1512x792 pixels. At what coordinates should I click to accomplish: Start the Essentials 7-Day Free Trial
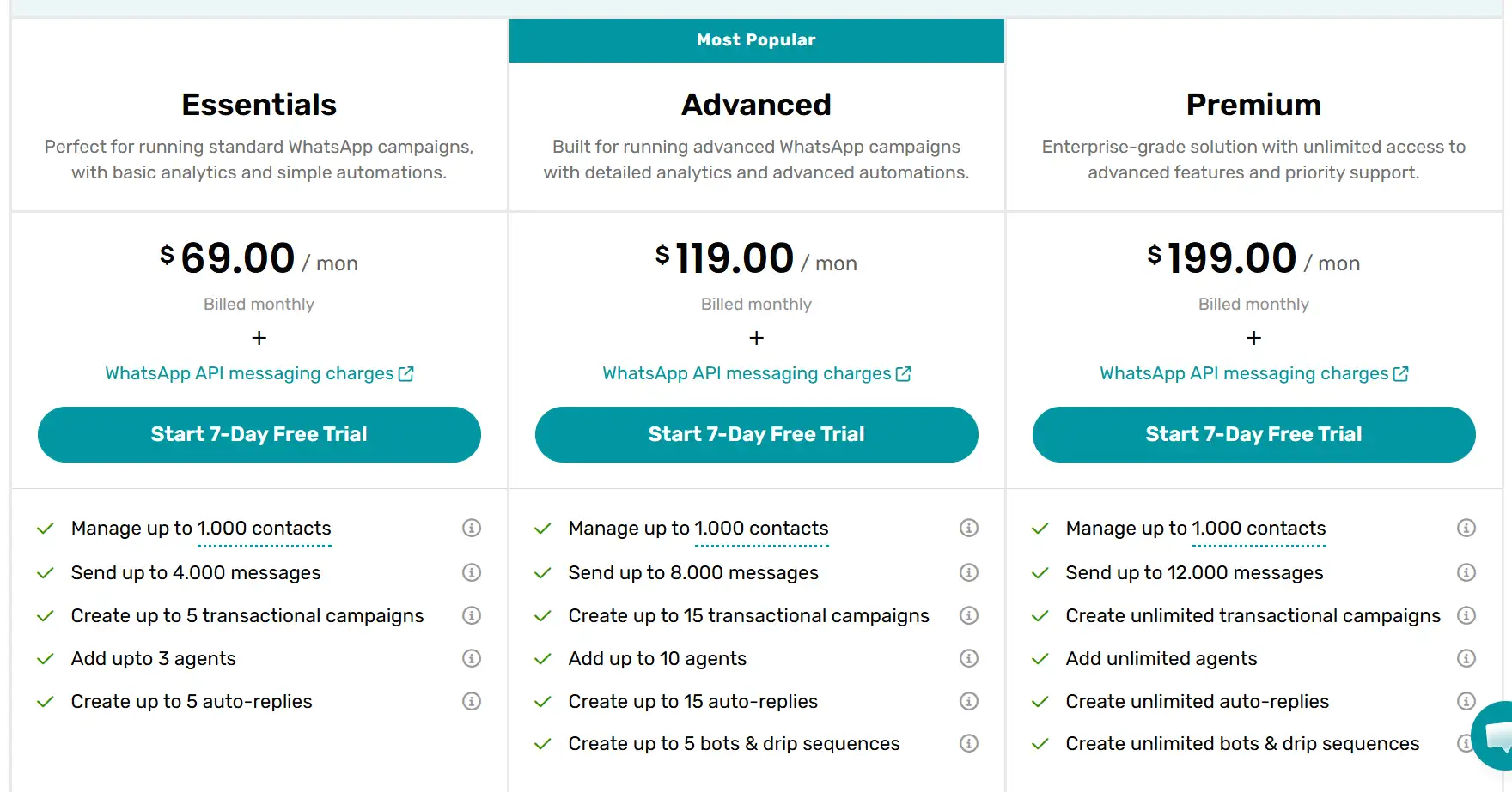pos(259,434)
